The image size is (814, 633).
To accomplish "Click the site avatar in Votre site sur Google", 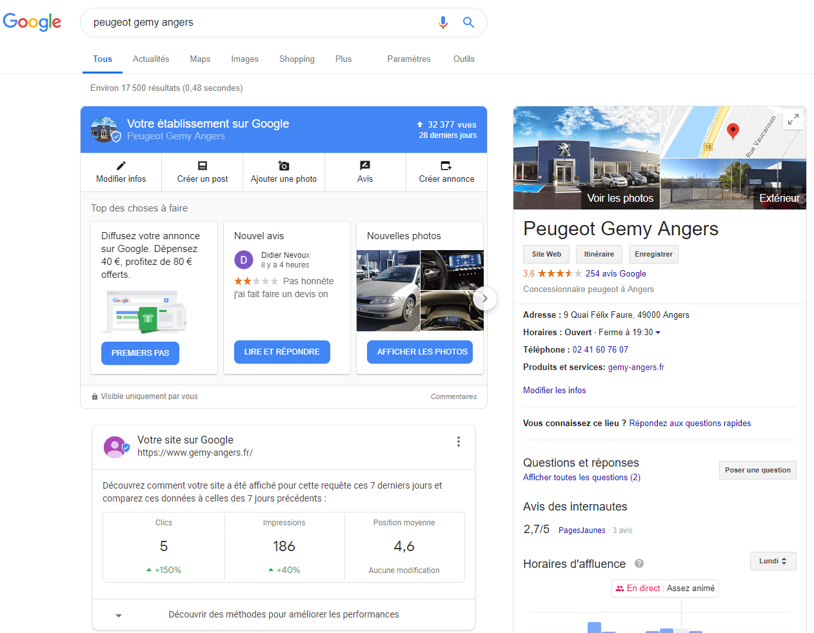I will point(115,447).
